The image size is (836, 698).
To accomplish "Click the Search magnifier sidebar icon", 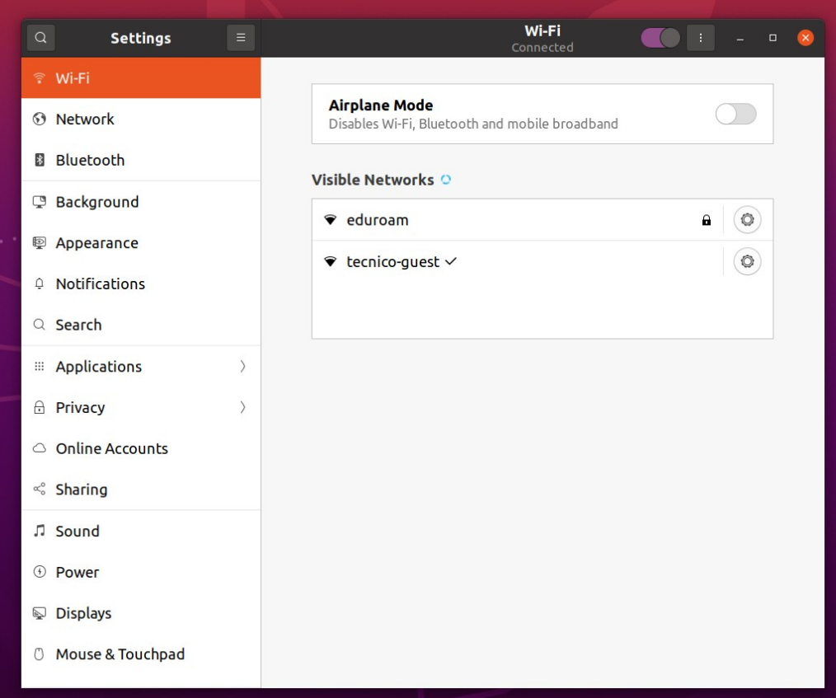I will click(x=39, y=325).
